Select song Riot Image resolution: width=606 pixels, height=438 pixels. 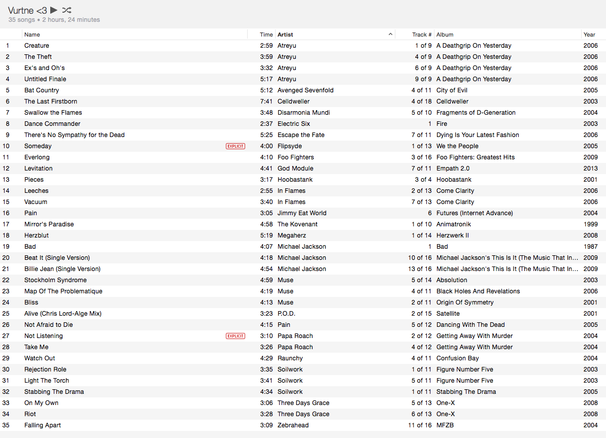click(30, 415)
